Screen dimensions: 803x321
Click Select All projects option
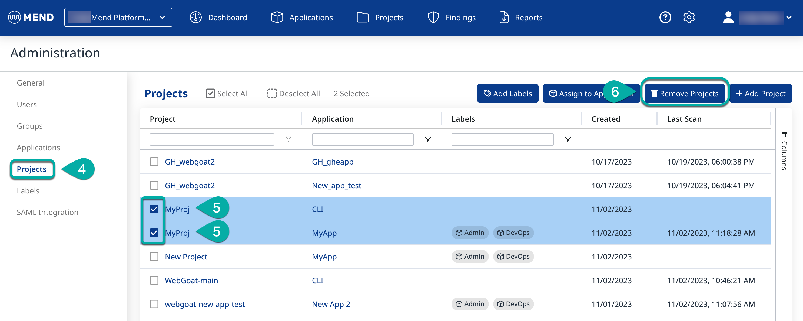(x=227, y=94)
